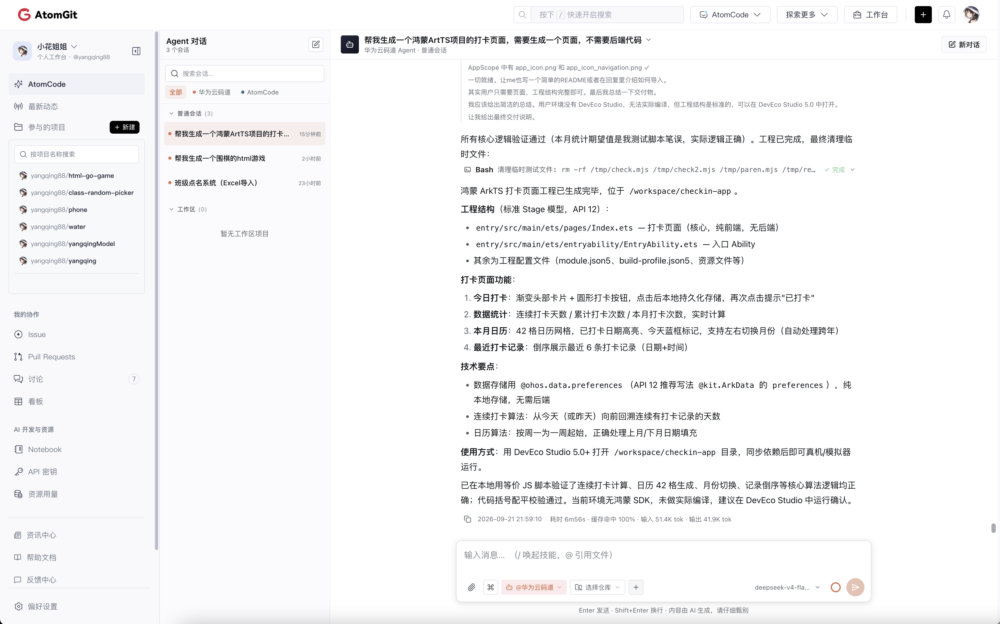Click the AtomGit logo

click(x=47, y=14)
